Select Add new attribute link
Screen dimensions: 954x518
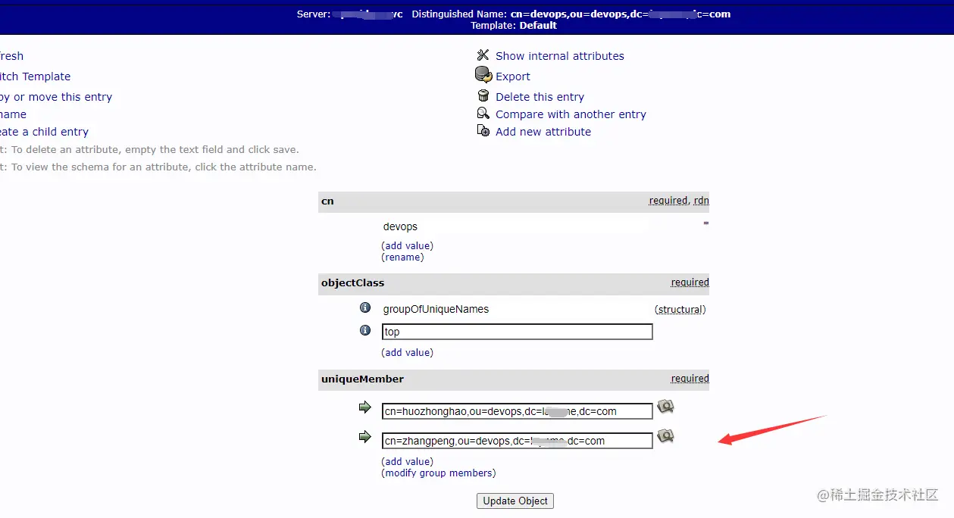[x=543, y=132]
